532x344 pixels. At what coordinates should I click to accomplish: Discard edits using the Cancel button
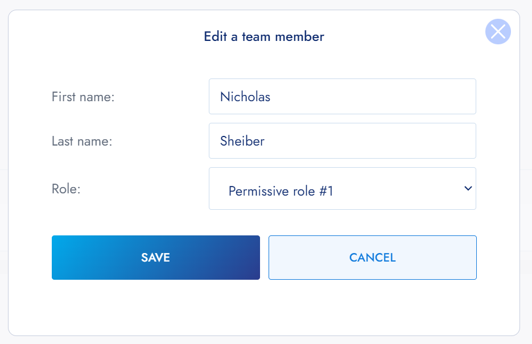point(372,258)
